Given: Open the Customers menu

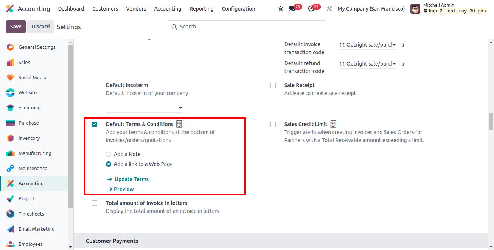Looking at the screenshot, I should pos(105,9).
